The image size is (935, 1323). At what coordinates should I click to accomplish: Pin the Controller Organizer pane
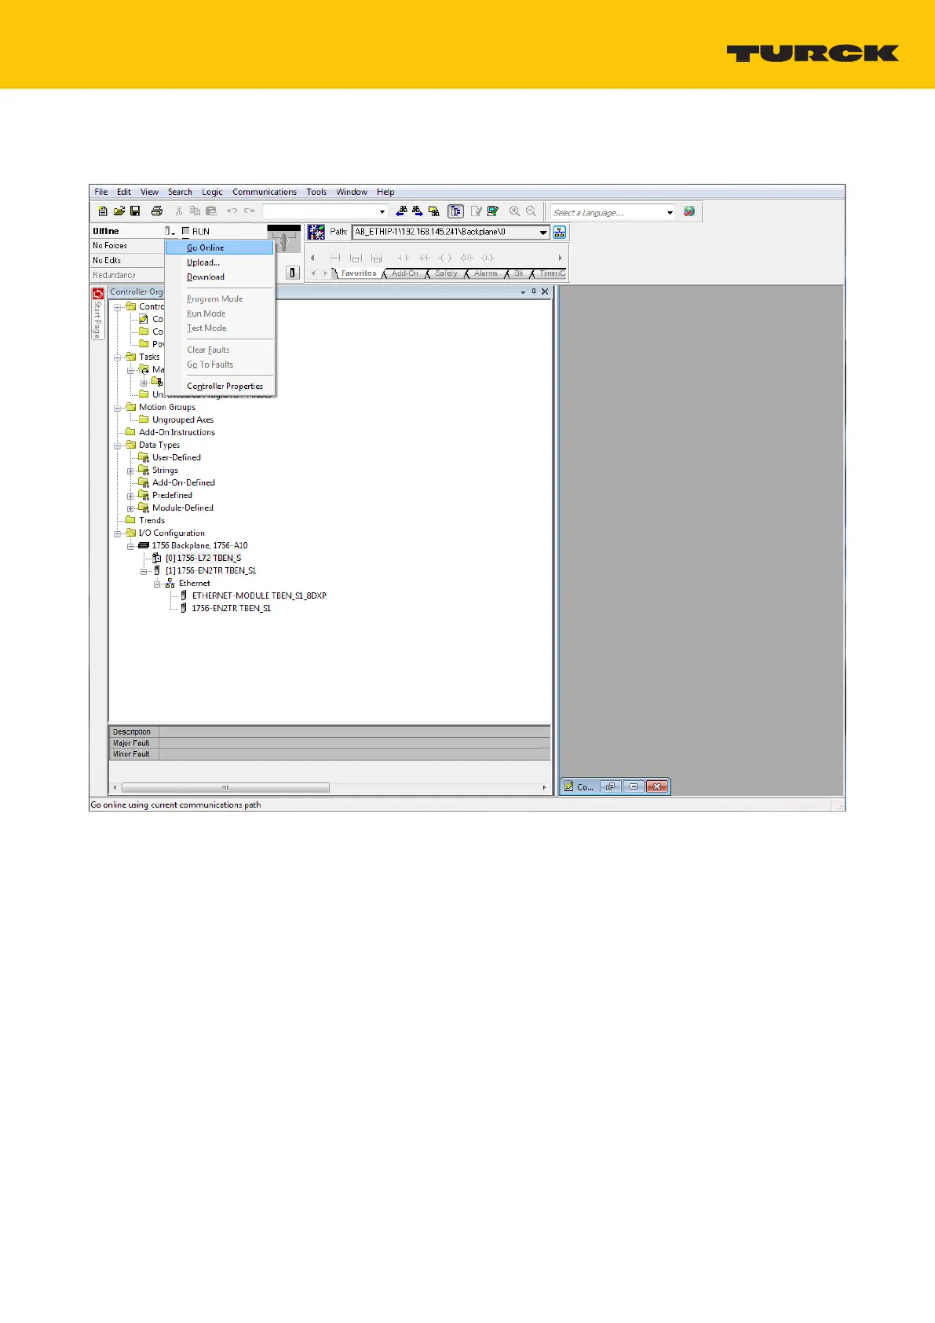coord(534,291)
